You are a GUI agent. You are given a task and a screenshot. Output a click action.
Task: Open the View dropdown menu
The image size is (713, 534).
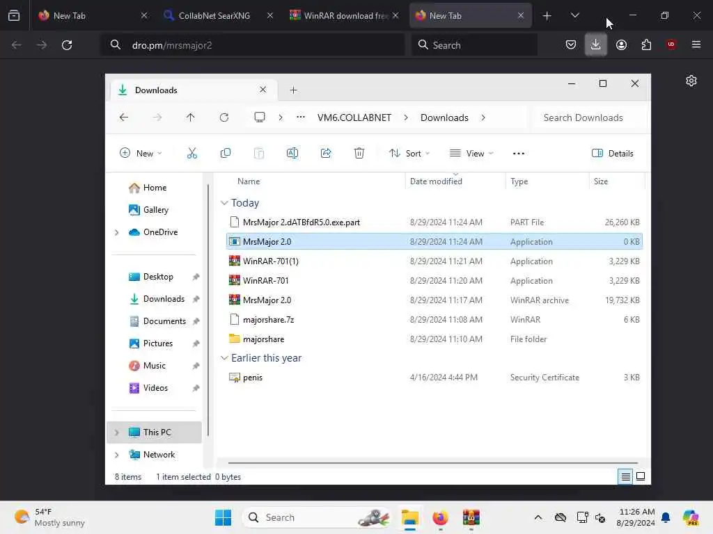pyautogui.click(x=471, y=154)
